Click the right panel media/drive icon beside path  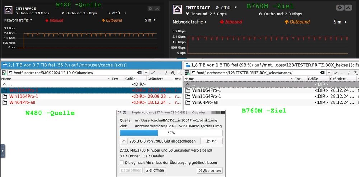point(187,73)
